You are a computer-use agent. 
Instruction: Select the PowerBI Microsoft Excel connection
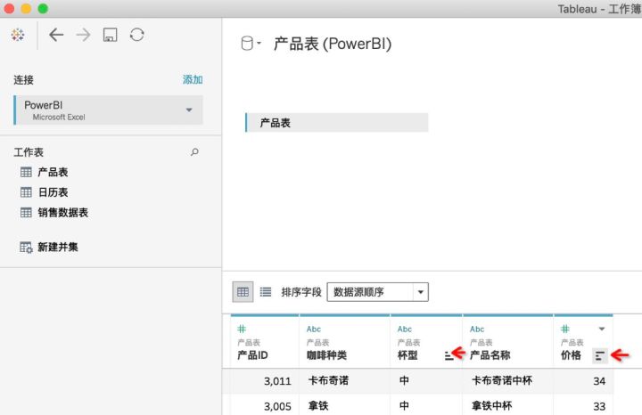[109, 110]
